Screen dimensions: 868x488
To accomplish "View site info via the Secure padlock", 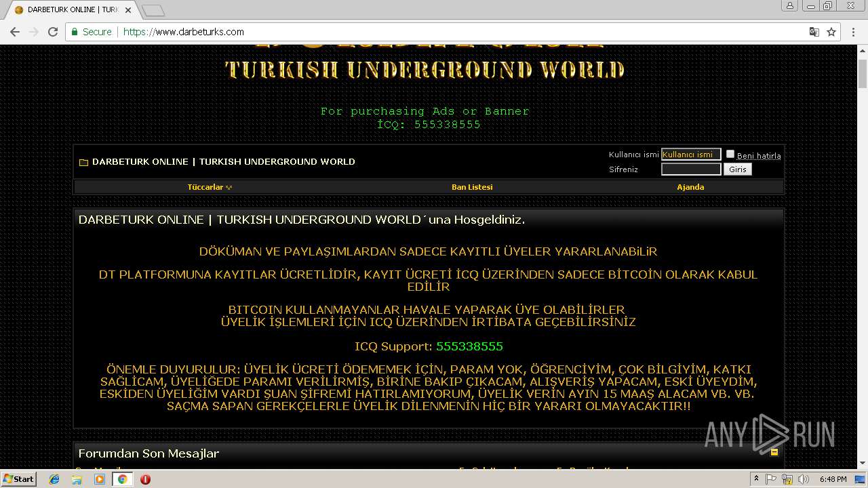I will click(x=92, y=32).
